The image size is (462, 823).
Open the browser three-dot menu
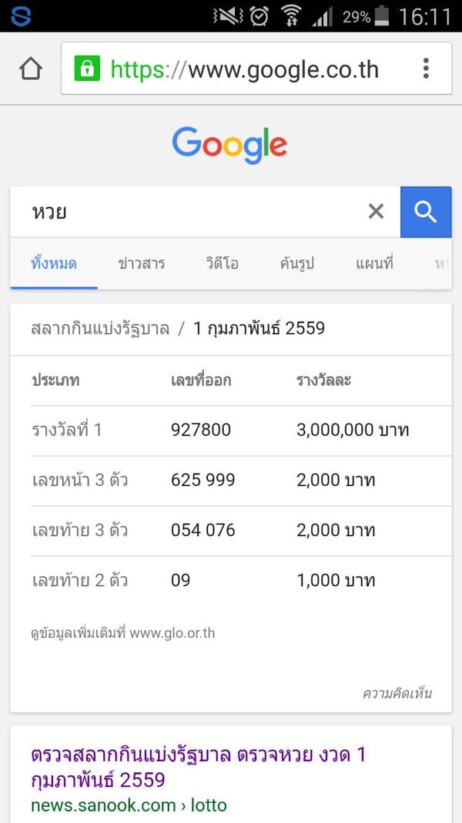(x=426, y=69)
